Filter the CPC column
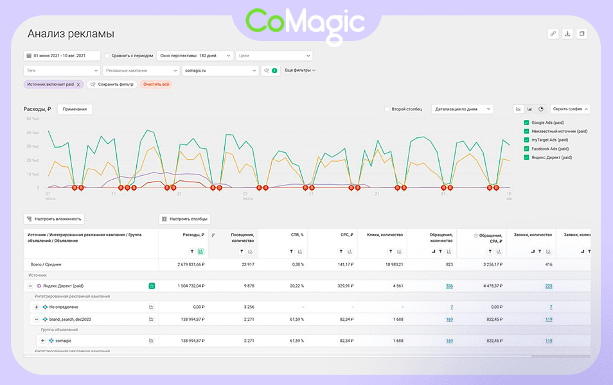 [x=341, y=252]
